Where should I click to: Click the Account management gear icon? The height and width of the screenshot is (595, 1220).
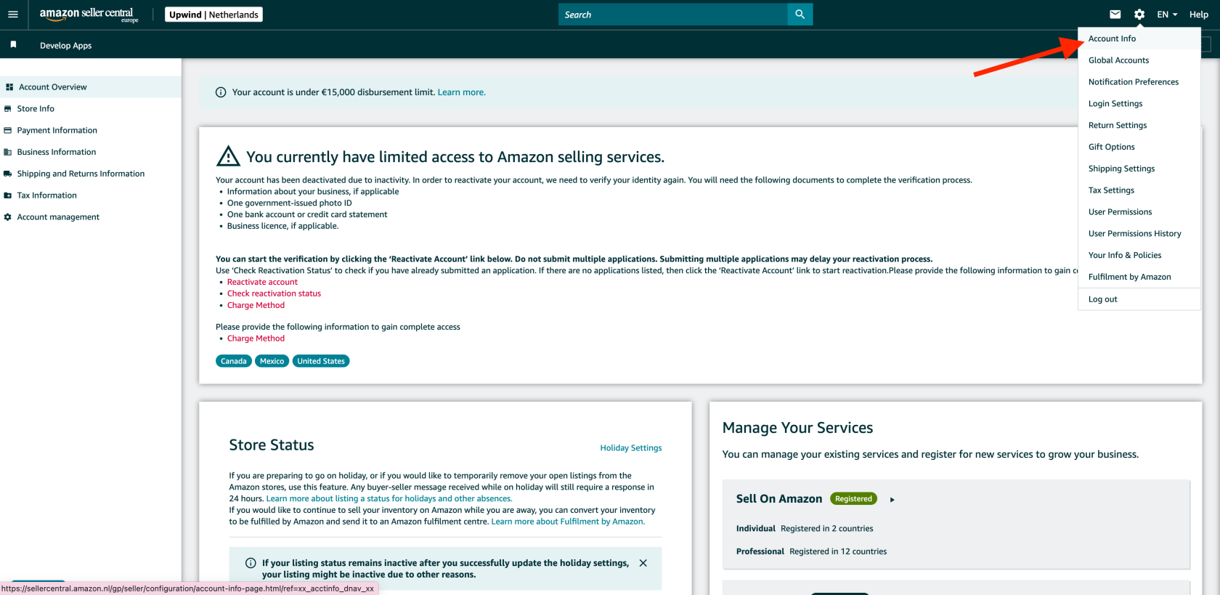click(x=8, y=217)
